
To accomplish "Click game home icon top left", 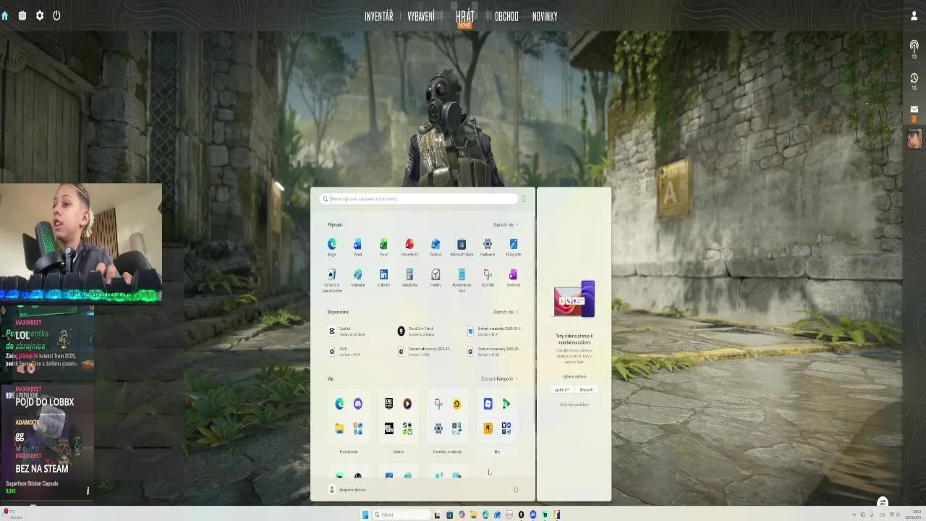I will point(4,15).
